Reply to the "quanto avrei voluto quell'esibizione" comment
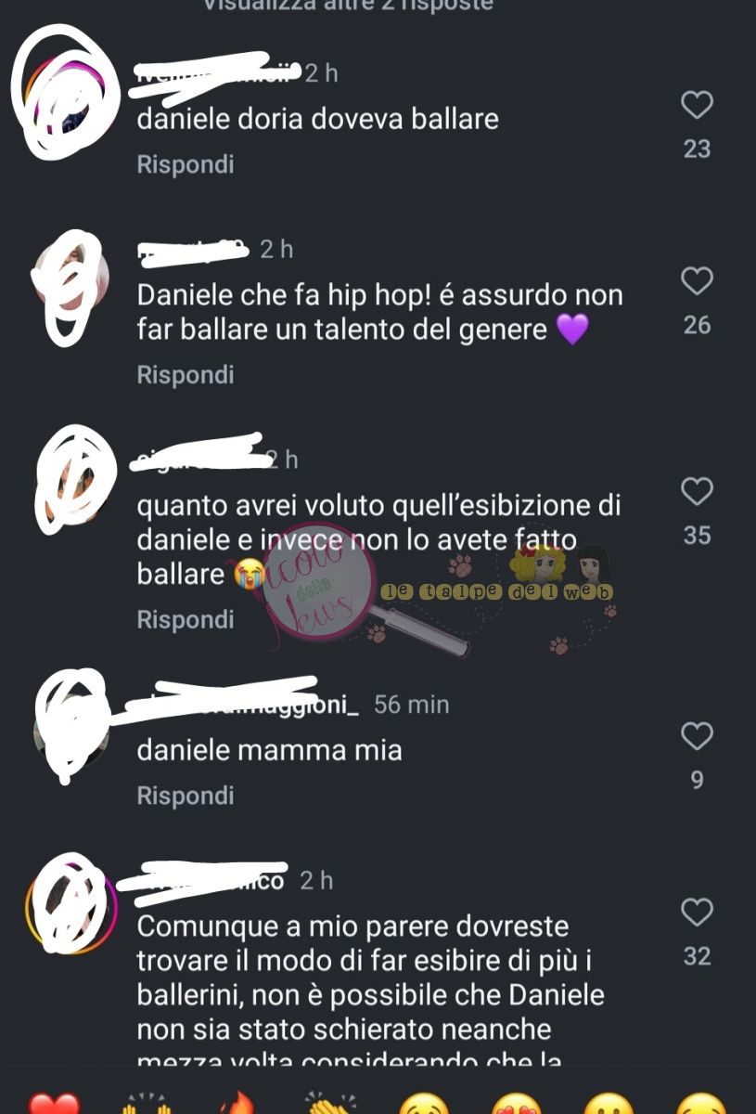Viewport: 756px width, 1114px height. click(186, 619)
